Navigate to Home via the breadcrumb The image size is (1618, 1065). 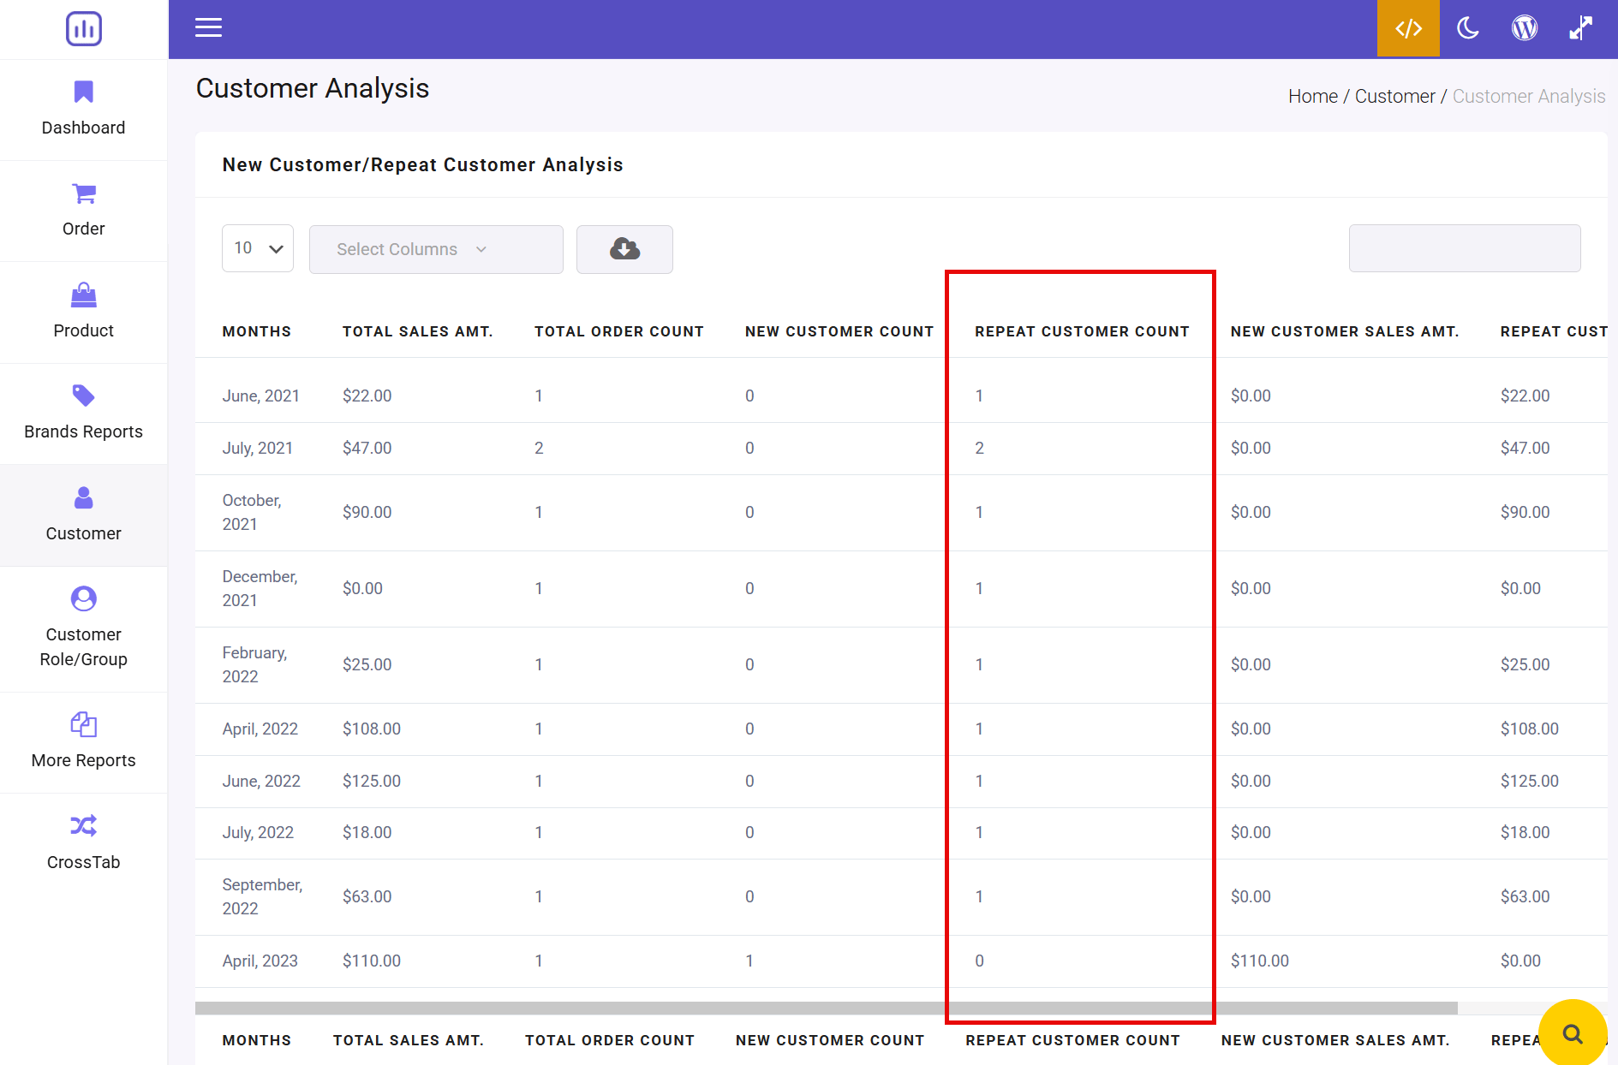click(1312, 95)
